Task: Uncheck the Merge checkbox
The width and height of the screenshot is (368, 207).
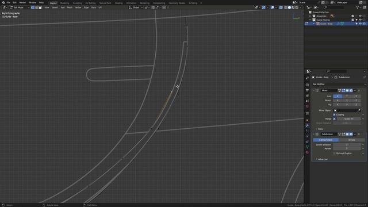Action: pos(334,119)
